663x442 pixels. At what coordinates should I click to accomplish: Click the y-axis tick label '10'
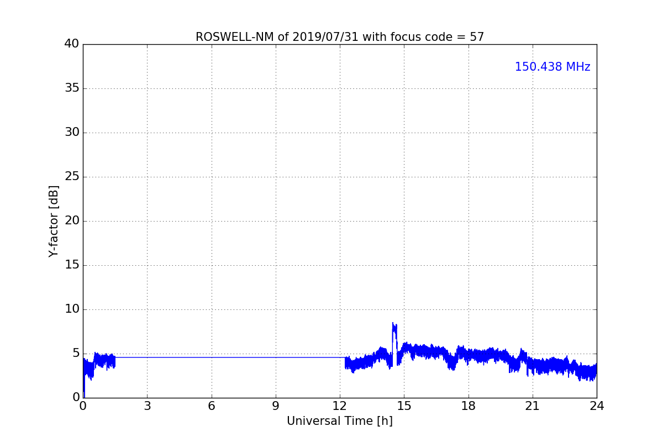coord(72,309)
